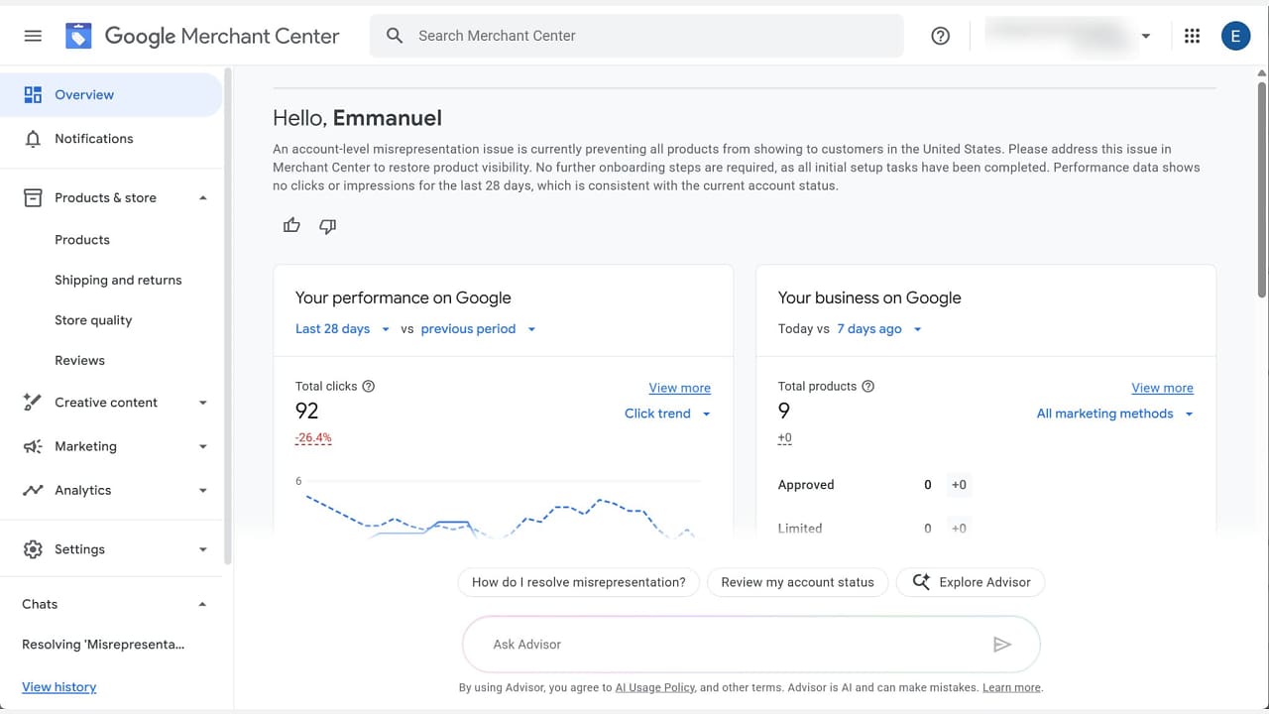1269x714 pixels.
Task: Click the 'Your performance on Google' heading
Action: pos(404,297)
